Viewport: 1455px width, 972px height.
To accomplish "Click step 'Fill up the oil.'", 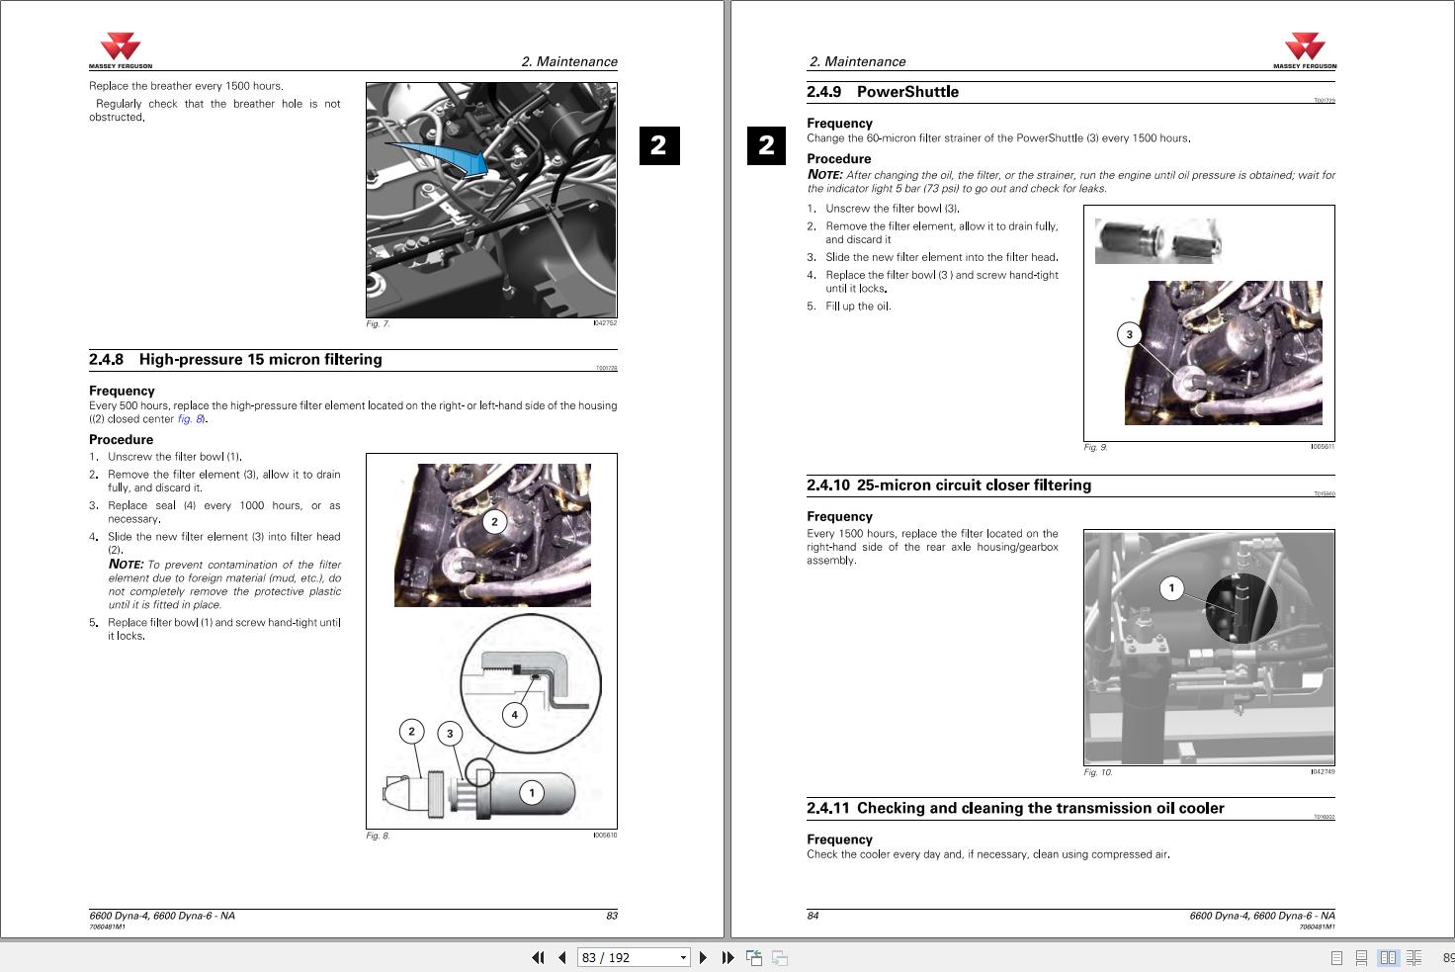I will (858, 307).
